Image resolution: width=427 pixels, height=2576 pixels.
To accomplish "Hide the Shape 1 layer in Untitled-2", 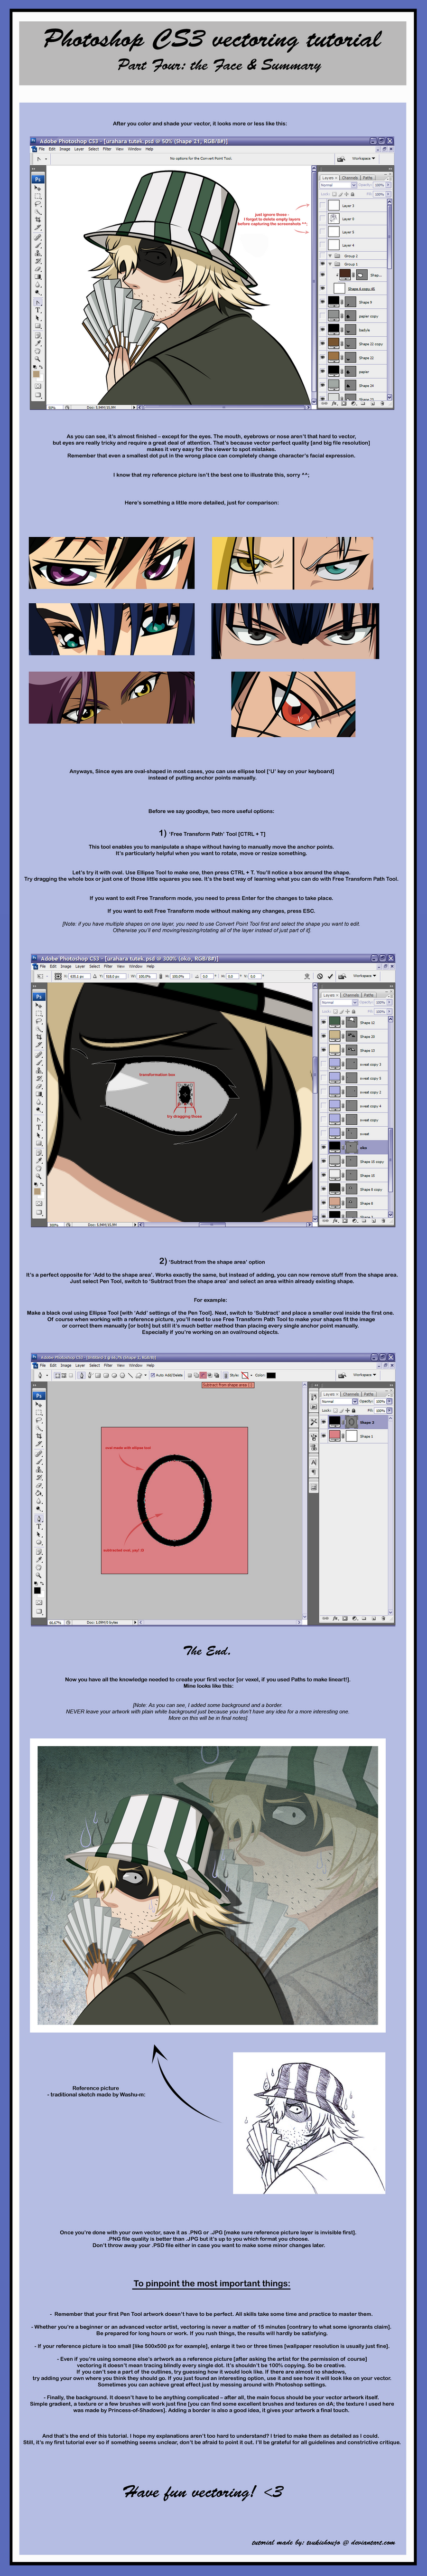I will [x=323, y=1436].
